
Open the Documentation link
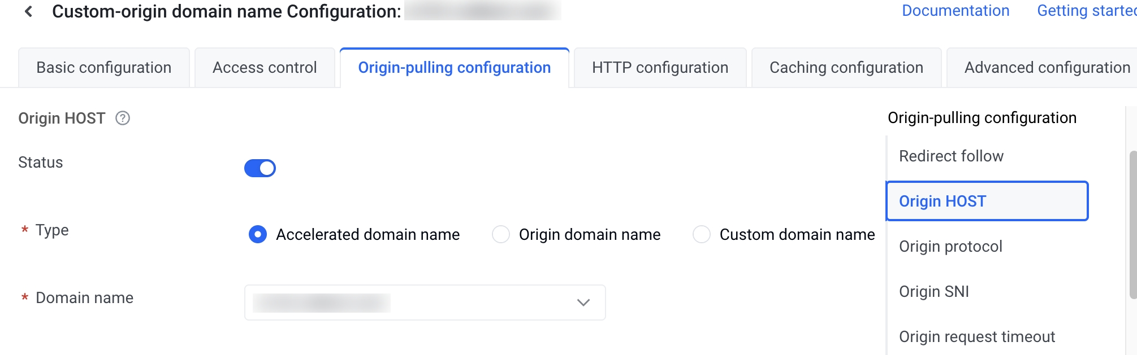pyautogui.click(x=956, y=11)
